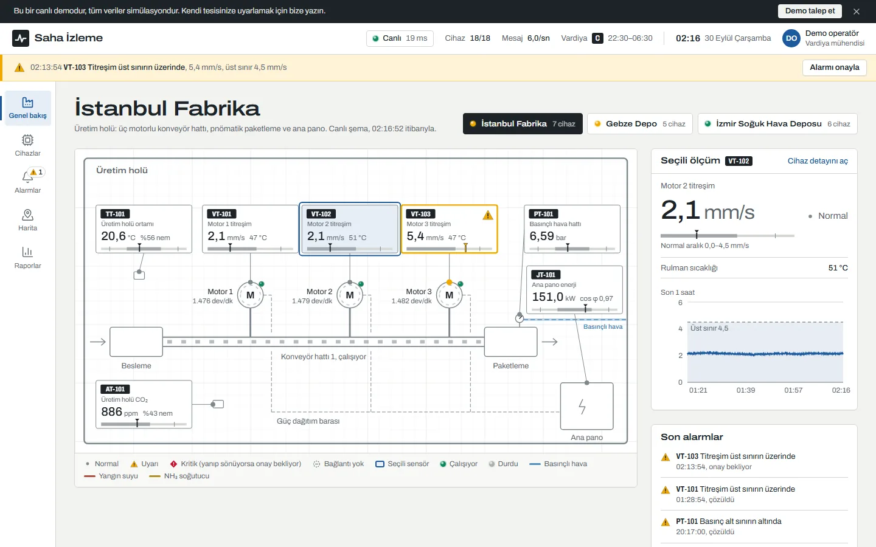This screenshot has height=547, width=876.
Task: Click warning icon on VT-103 card
Action: (488, 215)
